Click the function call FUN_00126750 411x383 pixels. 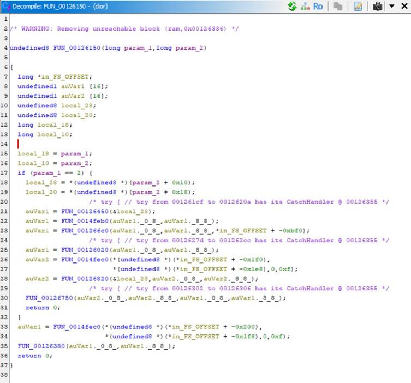click(49, 298)
